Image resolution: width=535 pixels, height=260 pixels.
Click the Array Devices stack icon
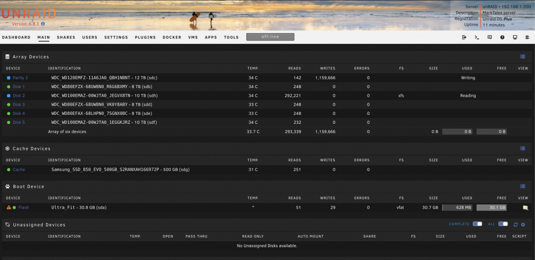point(7,57)
